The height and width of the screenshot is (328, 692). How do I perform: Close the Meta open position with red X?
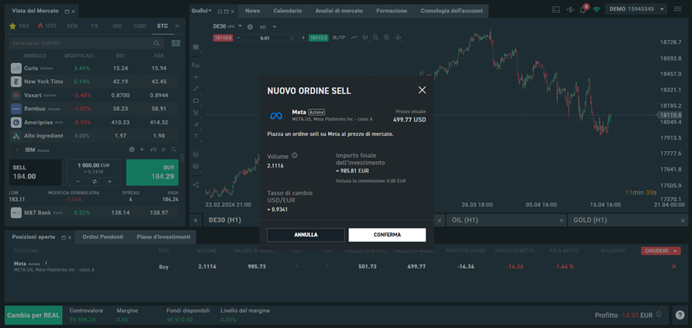[674, 266]
